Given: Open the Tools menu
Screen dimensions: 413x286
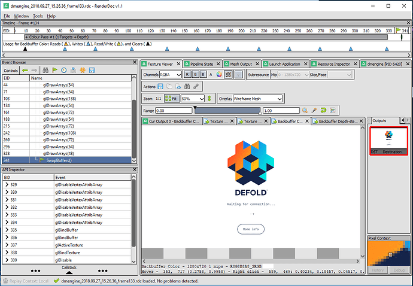Looking at the screenshot, I should click(38, 16).
